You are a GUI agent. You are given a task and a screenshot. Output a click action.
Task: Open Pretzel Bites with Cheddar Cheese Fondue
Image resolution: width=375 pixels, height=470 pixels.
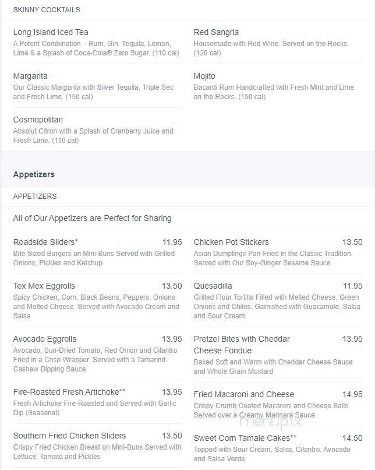(x=242, y=345)
